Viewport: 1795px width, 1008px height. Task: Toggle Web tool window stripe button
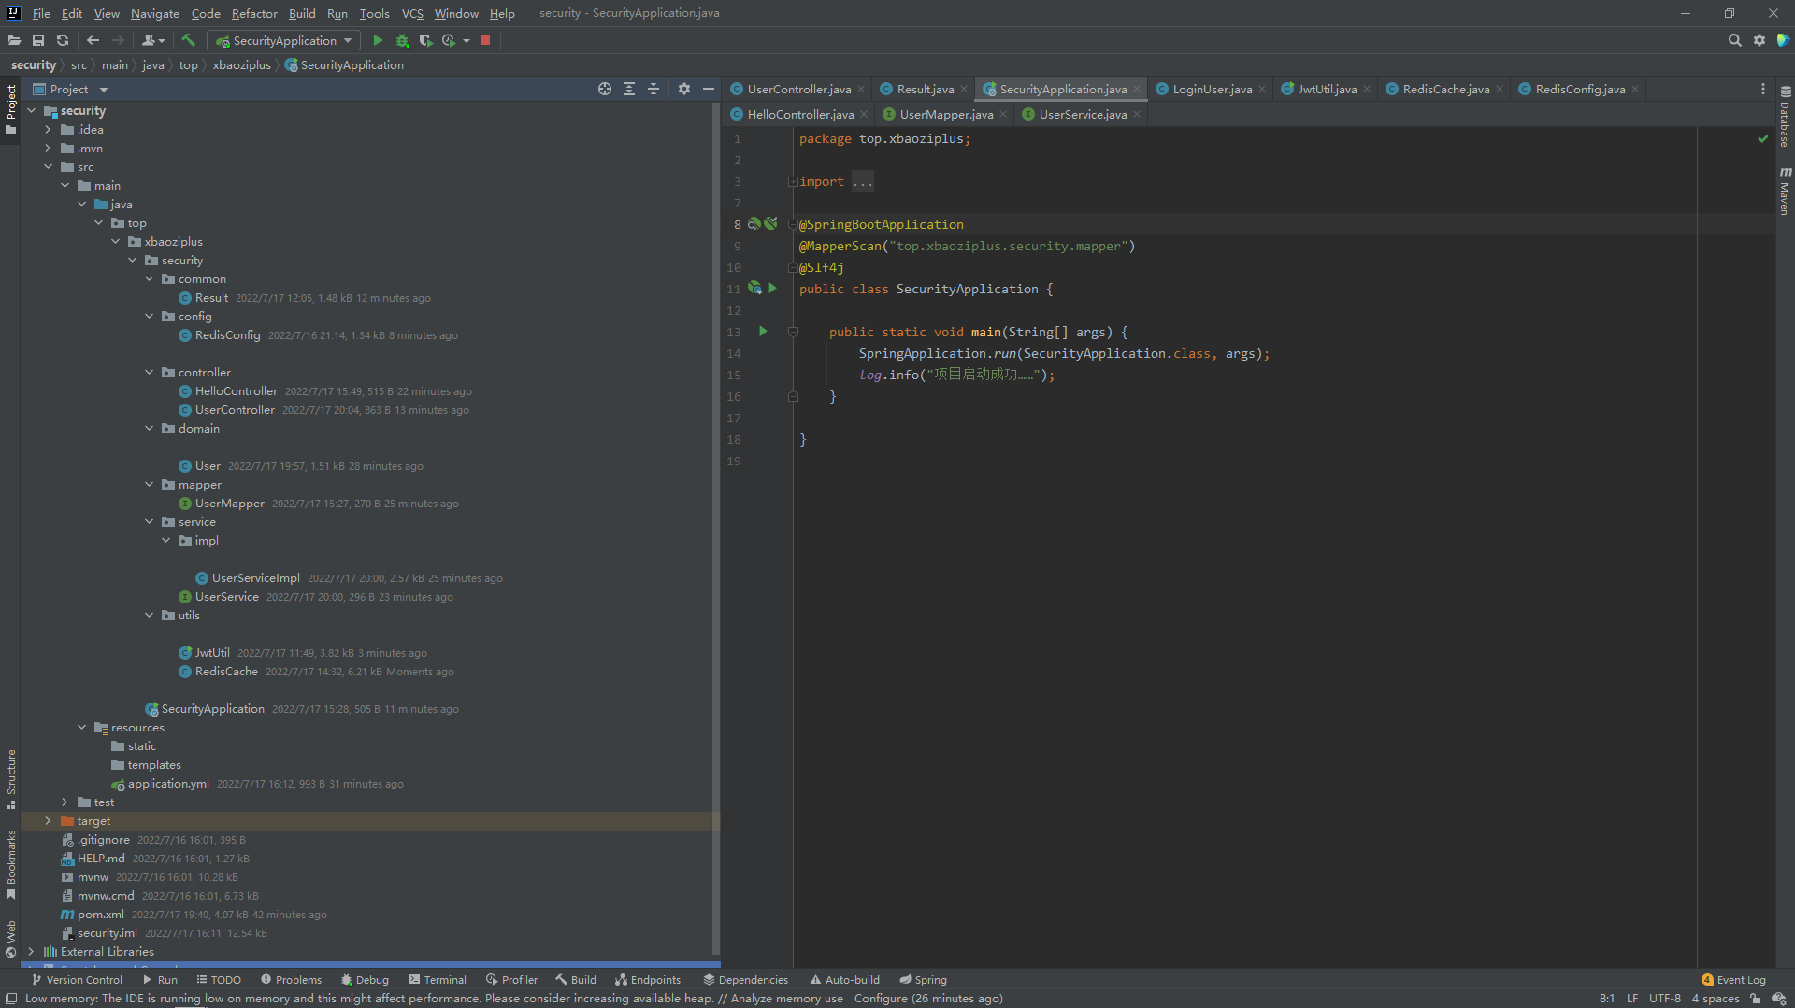[11, 939]
